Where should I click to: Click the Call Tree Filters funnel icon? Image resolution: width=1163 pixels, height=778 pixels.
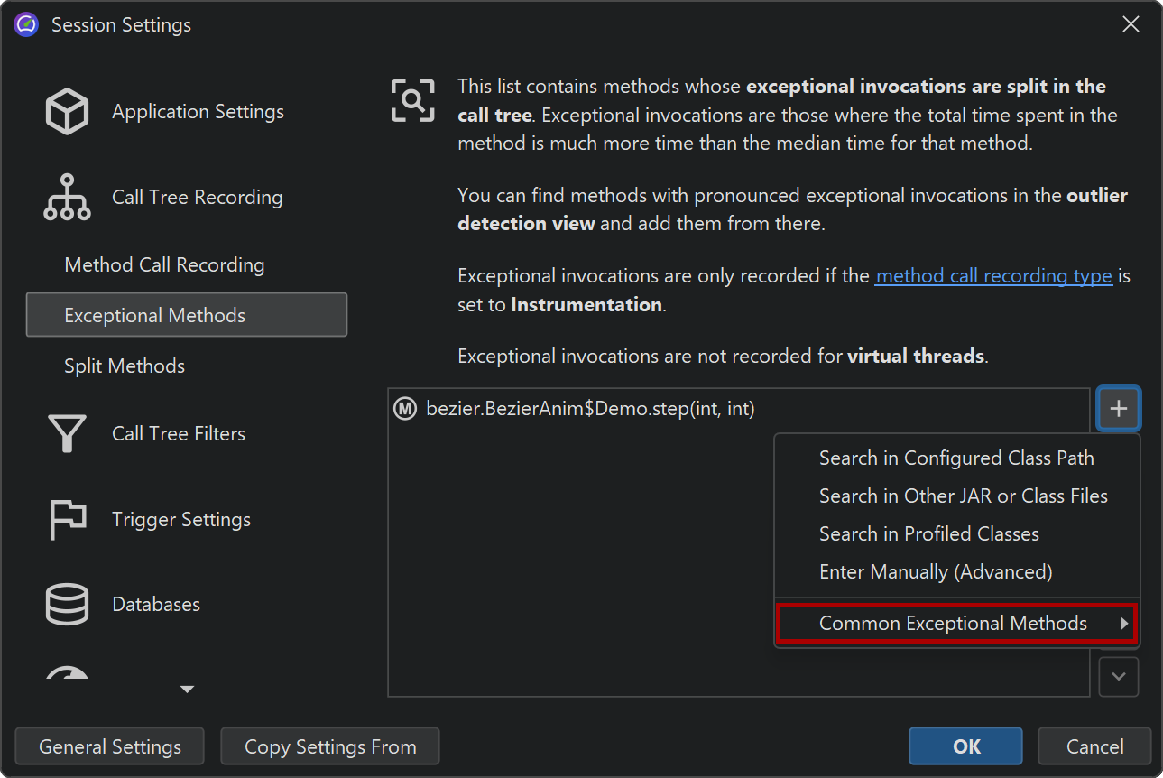pyautogui.click(x=67, y=434)
